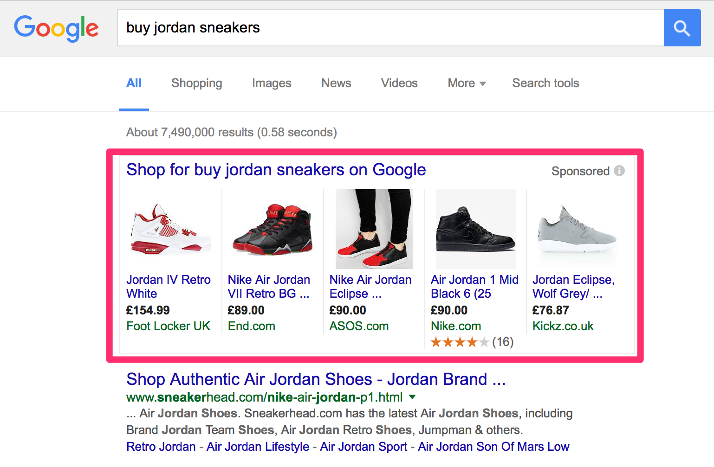This screenshot has height=467, width=714.
Task: Click the Retro Jordan sitelink
Action: click(x=160, y=446)
